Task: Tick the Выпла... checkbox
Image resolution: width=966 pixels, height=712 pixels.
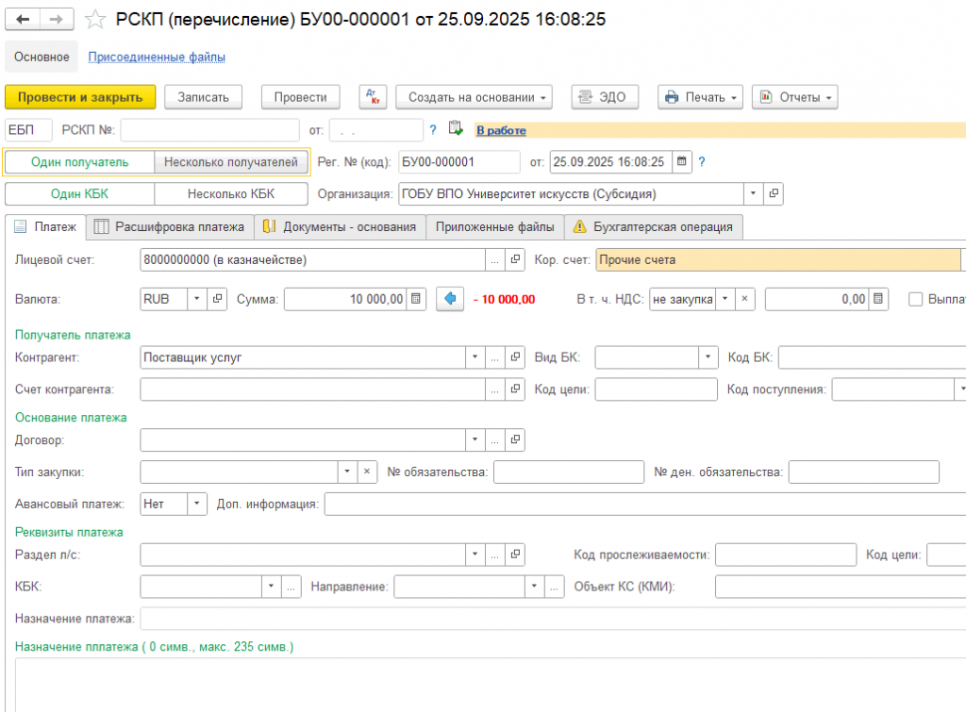Action: 915,299
